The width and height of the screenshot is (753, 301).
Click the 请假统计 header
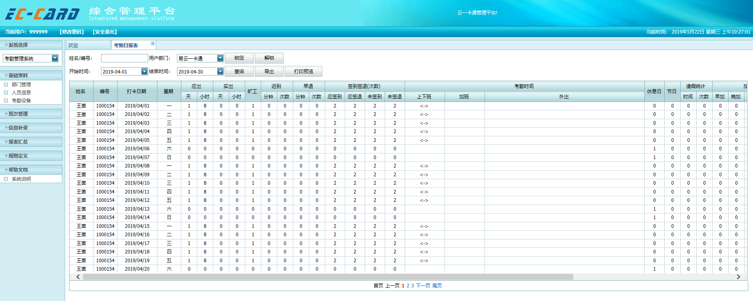(696, 86)
